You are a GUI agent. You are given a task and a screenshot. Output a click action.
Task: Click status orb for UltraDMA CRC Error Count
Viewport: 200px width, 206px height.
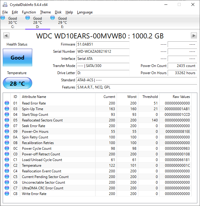click(x=7, y=188)
